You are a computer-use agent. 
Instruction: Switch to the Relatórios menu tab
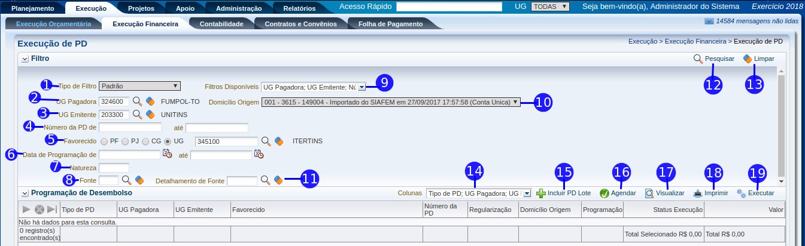tap(299, 8)
